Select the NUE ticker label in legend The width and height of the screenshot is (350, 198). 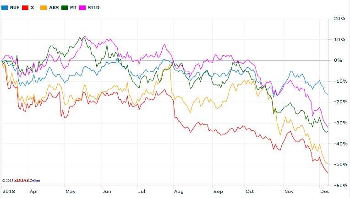pos(14,8)
